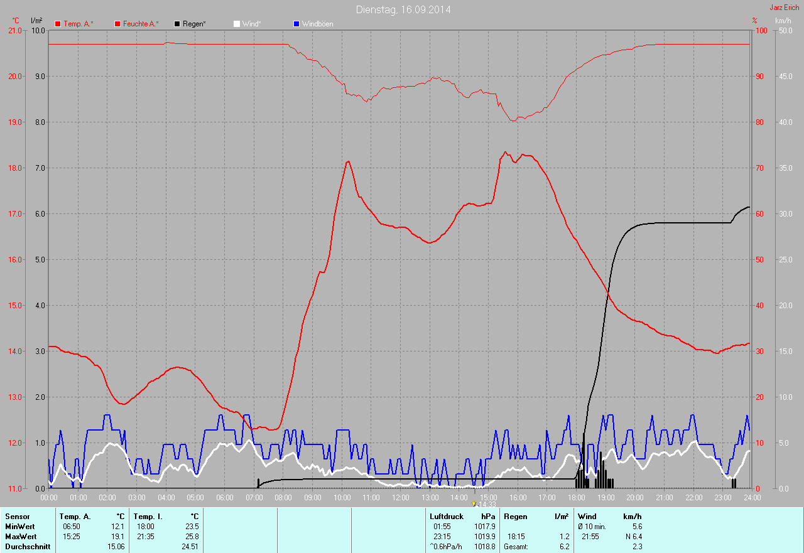Click the '00:00' time axis label
This screenshot has height=553, width=804.
click(x=49, y=497)
